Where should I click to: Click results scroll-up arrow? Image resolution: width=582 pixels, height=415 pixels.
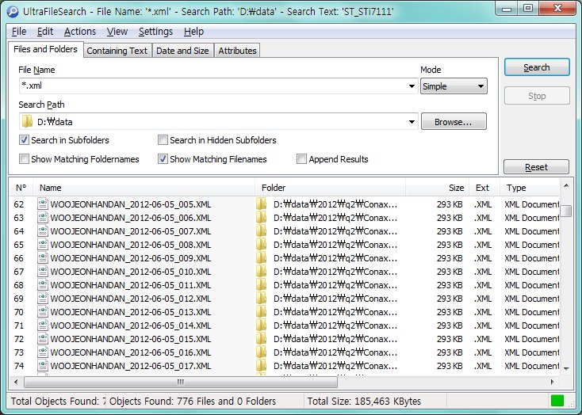566,185
